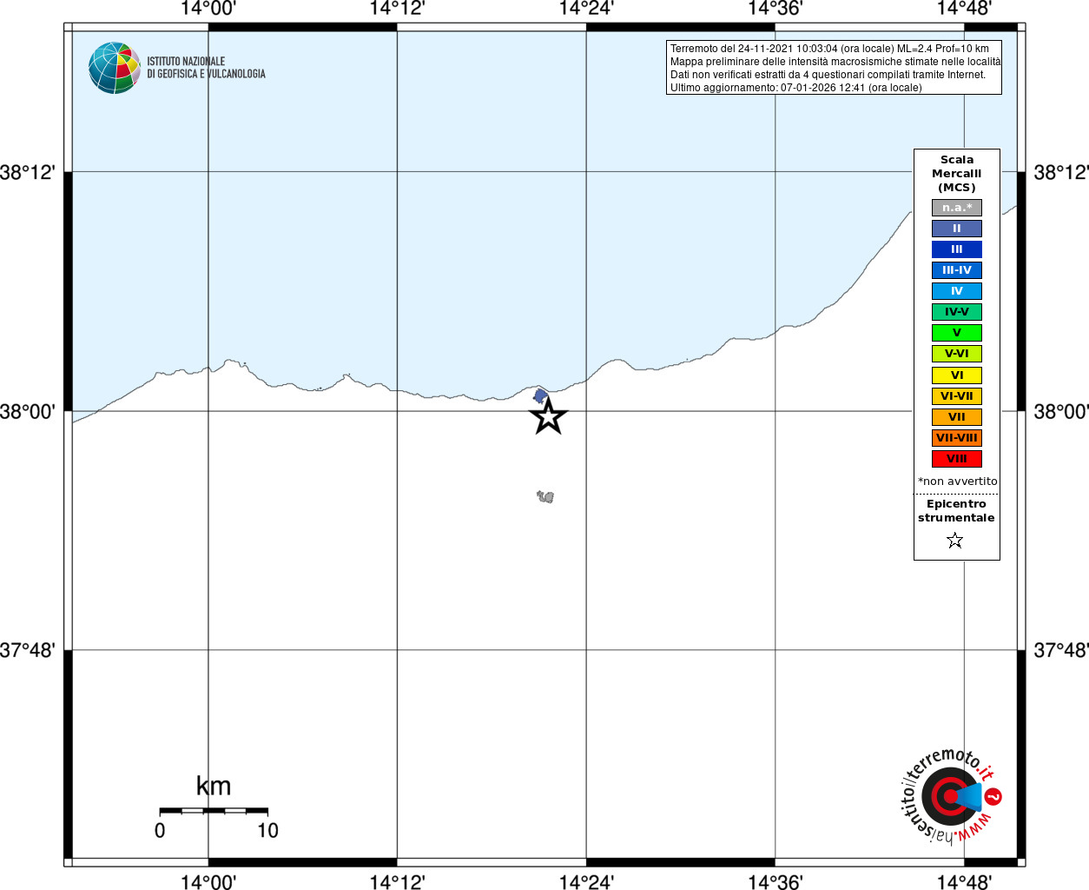Select the V-VI legend swatch

tap(957, 354)
